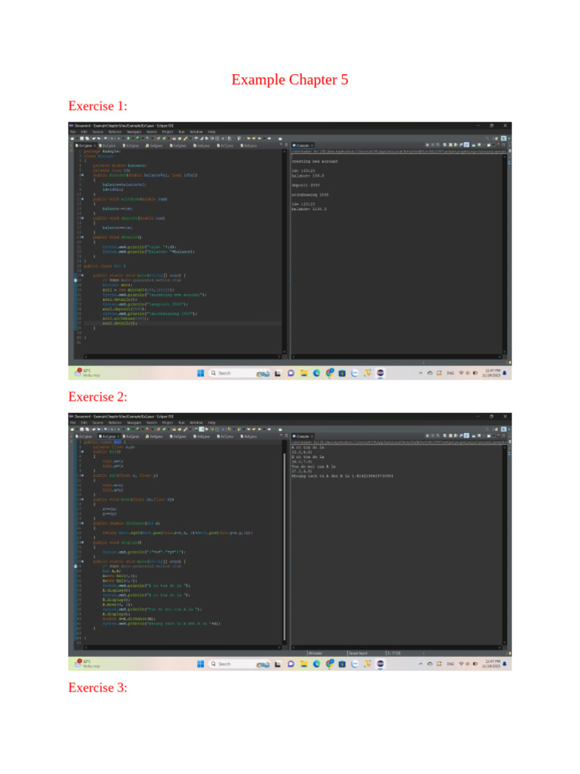Switch to the Console tab in Exercise 2
This screenshot has height=774, width=580.
tap(304, 436)
